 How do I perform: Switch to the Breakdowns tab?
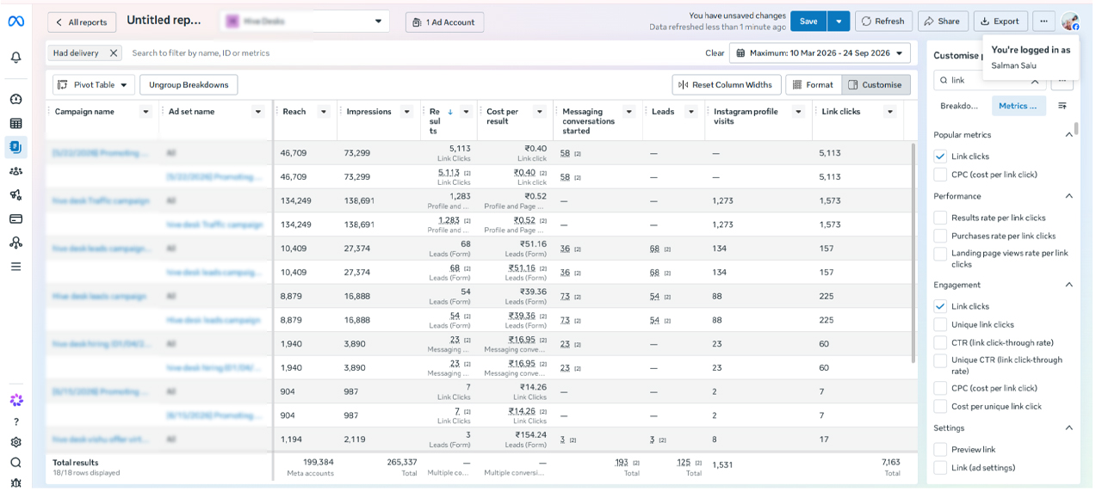(x=959, y=106)
